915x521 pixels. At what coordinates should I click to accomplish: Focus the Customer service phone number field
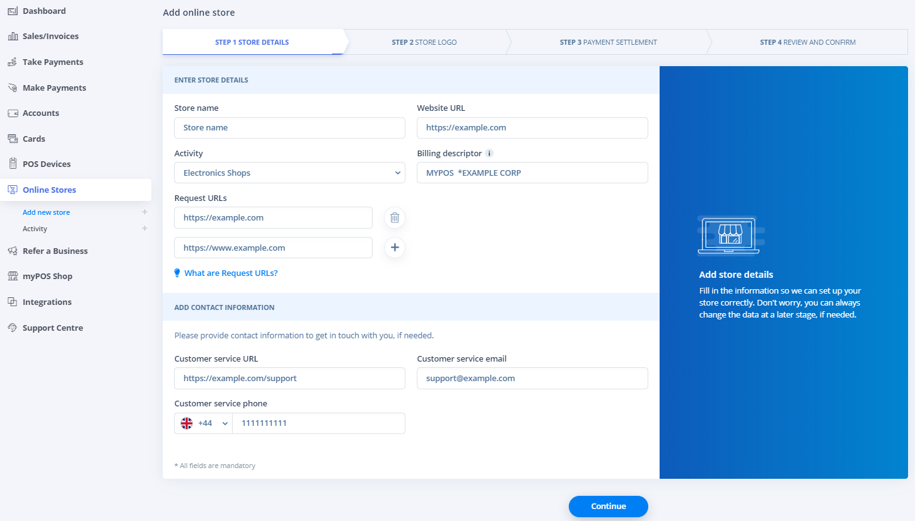318,423
